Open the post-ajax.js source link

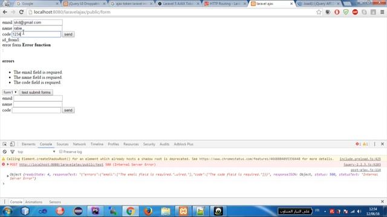click(366, 170)
